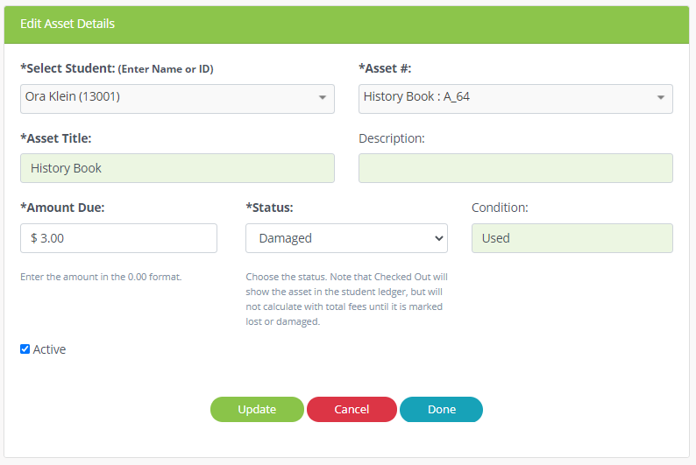Viewport: 696px width, 465px height.
Task: Click the empty Description field
Action: [x=515, y=168]
